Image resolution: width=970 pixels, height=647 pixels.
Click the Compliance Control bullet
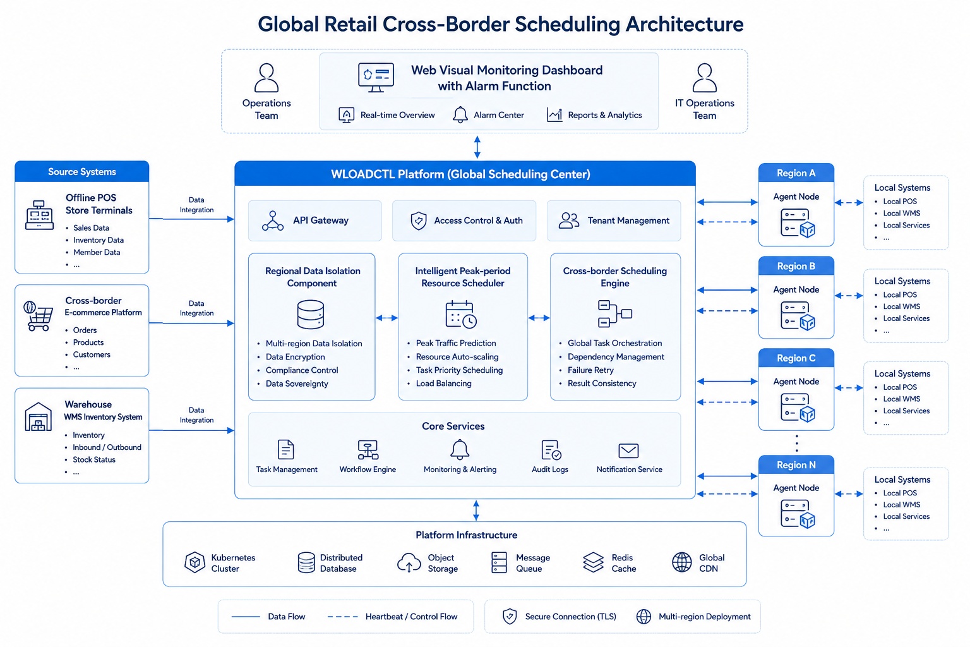[x=302, y=370]
